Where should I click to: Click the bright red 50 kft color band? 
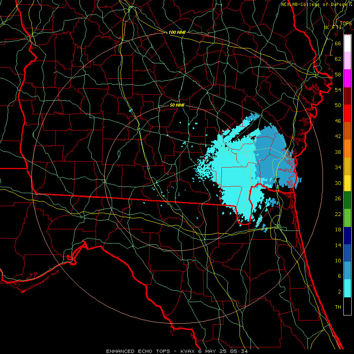(x=347, y=113)
